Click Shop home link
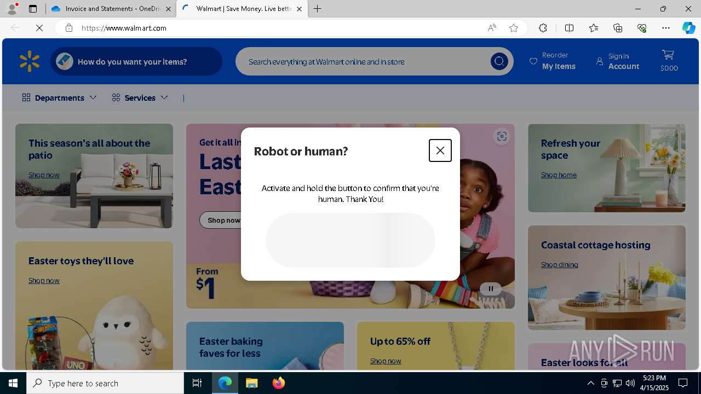 (559, 175)
